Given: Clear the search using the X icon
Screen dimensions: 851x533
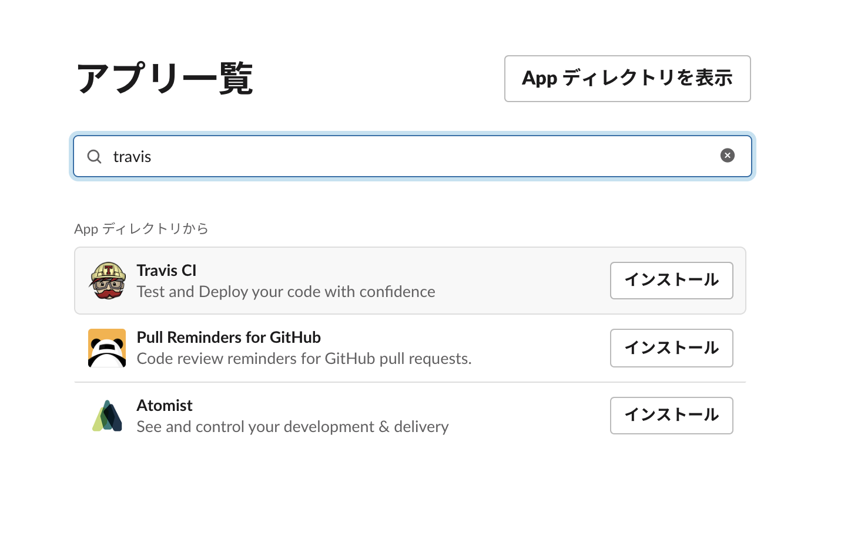Looking at the screenshot, I should point(728,155).
